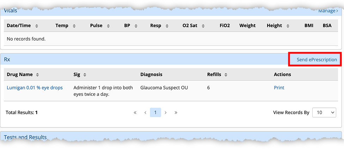Screen dimensions: 344x150
Task: Sort vitals by Height column
Action: point(288,26)
